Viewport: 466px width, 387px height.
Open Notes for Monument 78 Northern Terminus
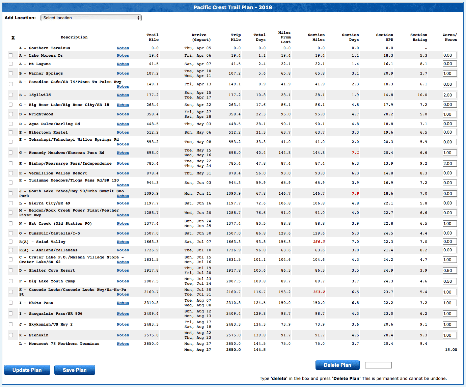coord(123,344)
